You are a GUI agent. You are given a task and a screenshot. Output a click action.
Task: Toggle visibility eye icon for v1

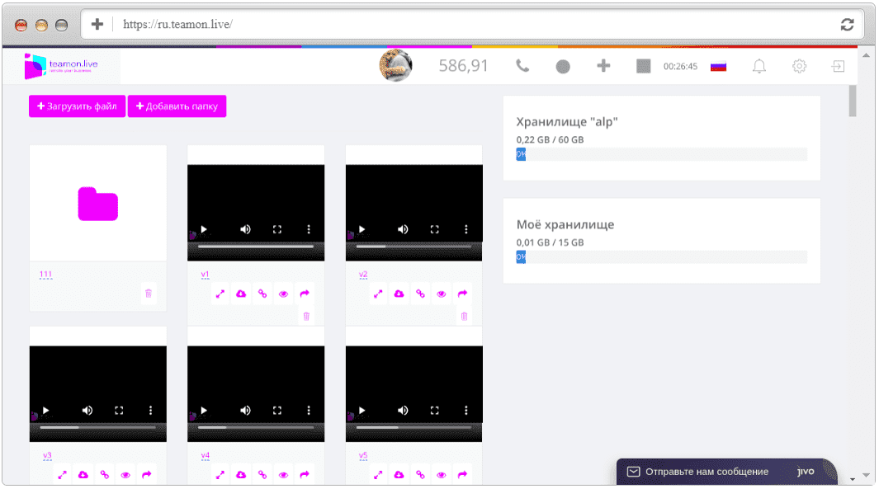coord(284,294)
